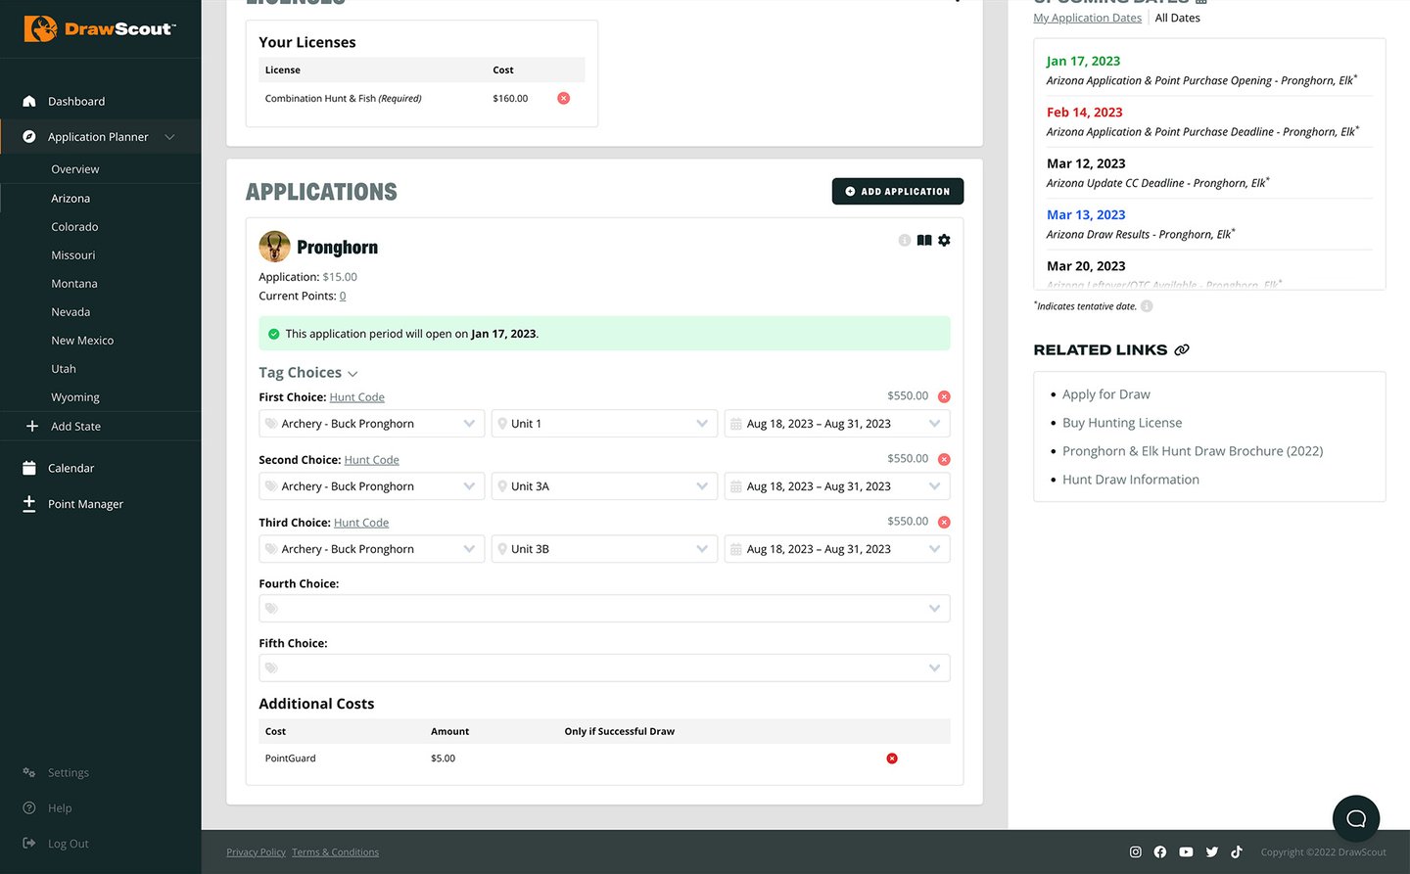Open chat support bubble
Screen dimensions: 1410x874
(1356, 819)
